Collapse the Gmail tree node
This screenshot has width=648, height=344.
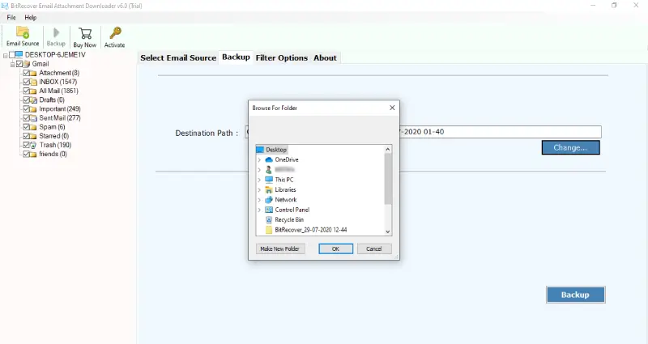pos(11,64)
